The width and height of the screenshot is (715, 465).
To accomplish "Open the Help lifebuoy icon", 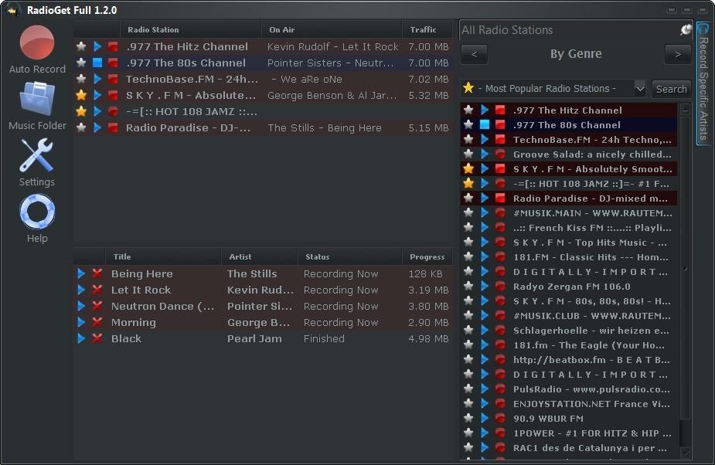I will click(x=36, y=212).
